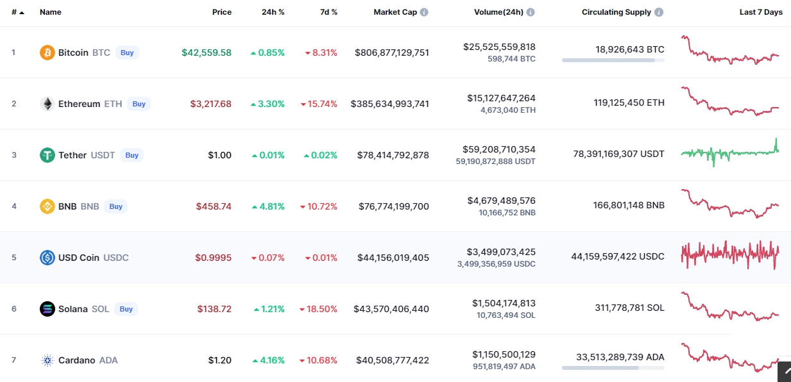
Task: Click the Ethereum diamond logo
Action: point(47,104)
